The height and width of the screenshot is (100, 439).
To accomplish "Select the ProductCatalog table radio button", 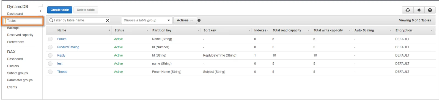I will (x=50, y=47).
